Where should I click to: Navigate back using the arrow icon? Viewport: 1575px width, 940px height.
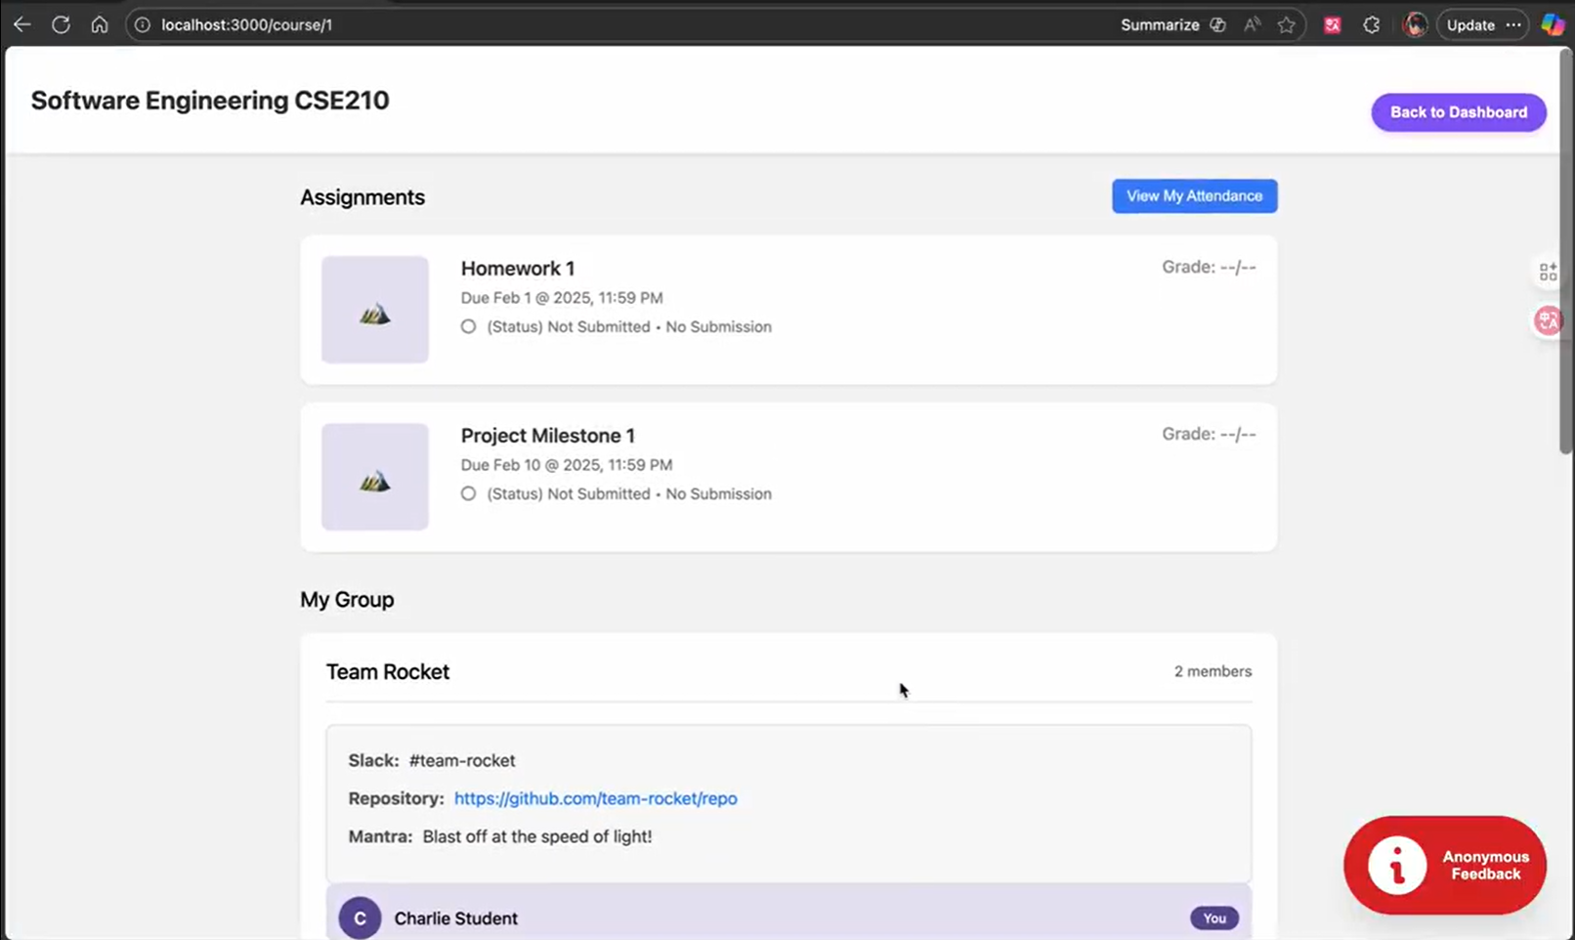[21, 24]
